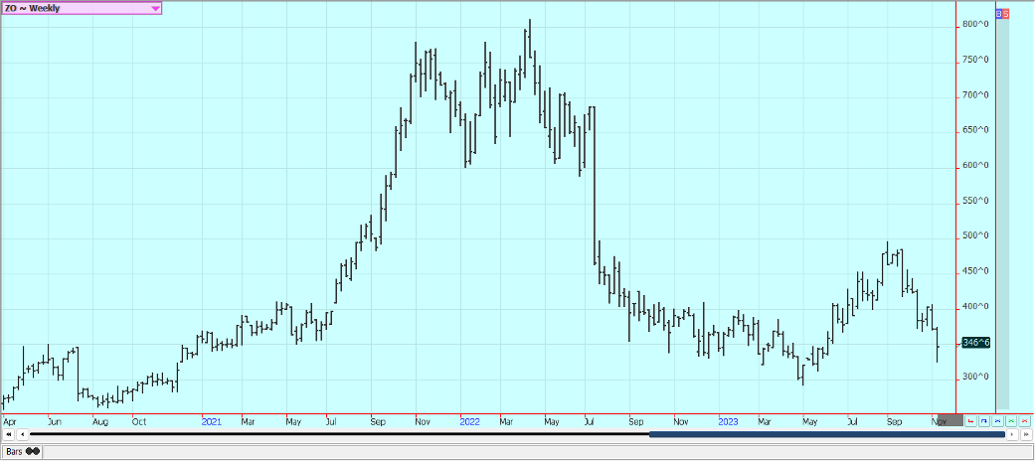Click the Apr label at time axis start

click(x=9, y=420)
